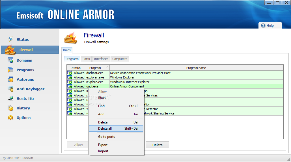Click status icon of Detector row
Viewport: 291px width, 162px height.
click(x=70, y=109)
